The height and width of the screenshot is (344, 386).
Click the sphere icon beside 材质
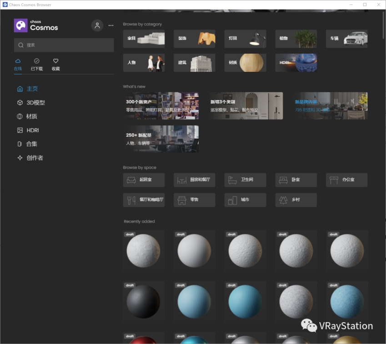(x=20, y=116)
